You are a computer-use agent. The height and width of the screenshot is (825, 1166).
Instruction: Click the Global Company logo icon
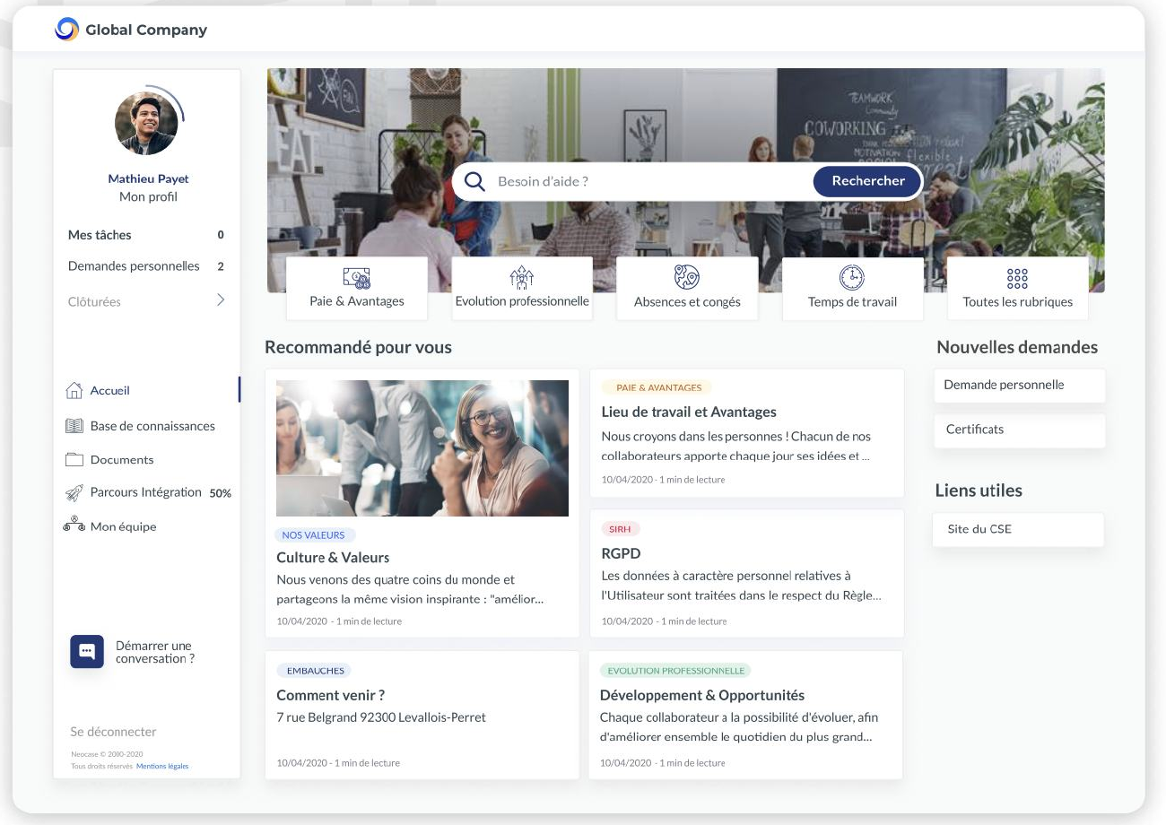tap(67, 30)
